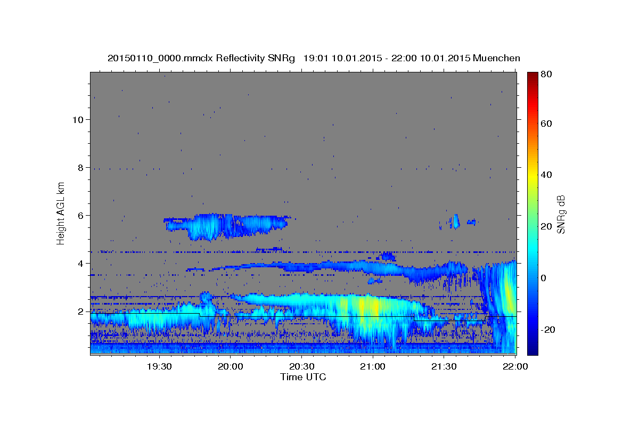639x426 pixels.
Task: Click the height tick label 2
Action: click(81, 311)
